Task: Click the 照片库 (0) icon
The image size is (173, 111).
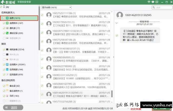Action: pyautogui.click(x=7, y=59)
